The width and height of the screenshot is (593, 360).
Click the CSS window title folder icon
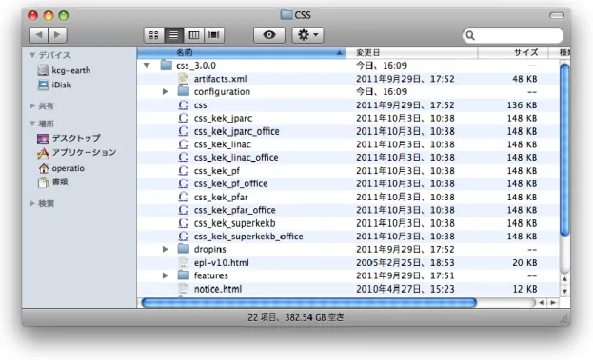pyautogui.click(x=287, y=15)
